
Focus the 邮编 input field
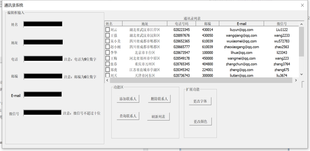point(43,76)
